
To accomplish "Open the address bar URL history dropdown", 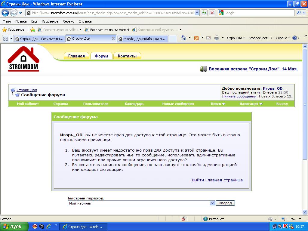I will pyautogui.click(x=197, y=13).
